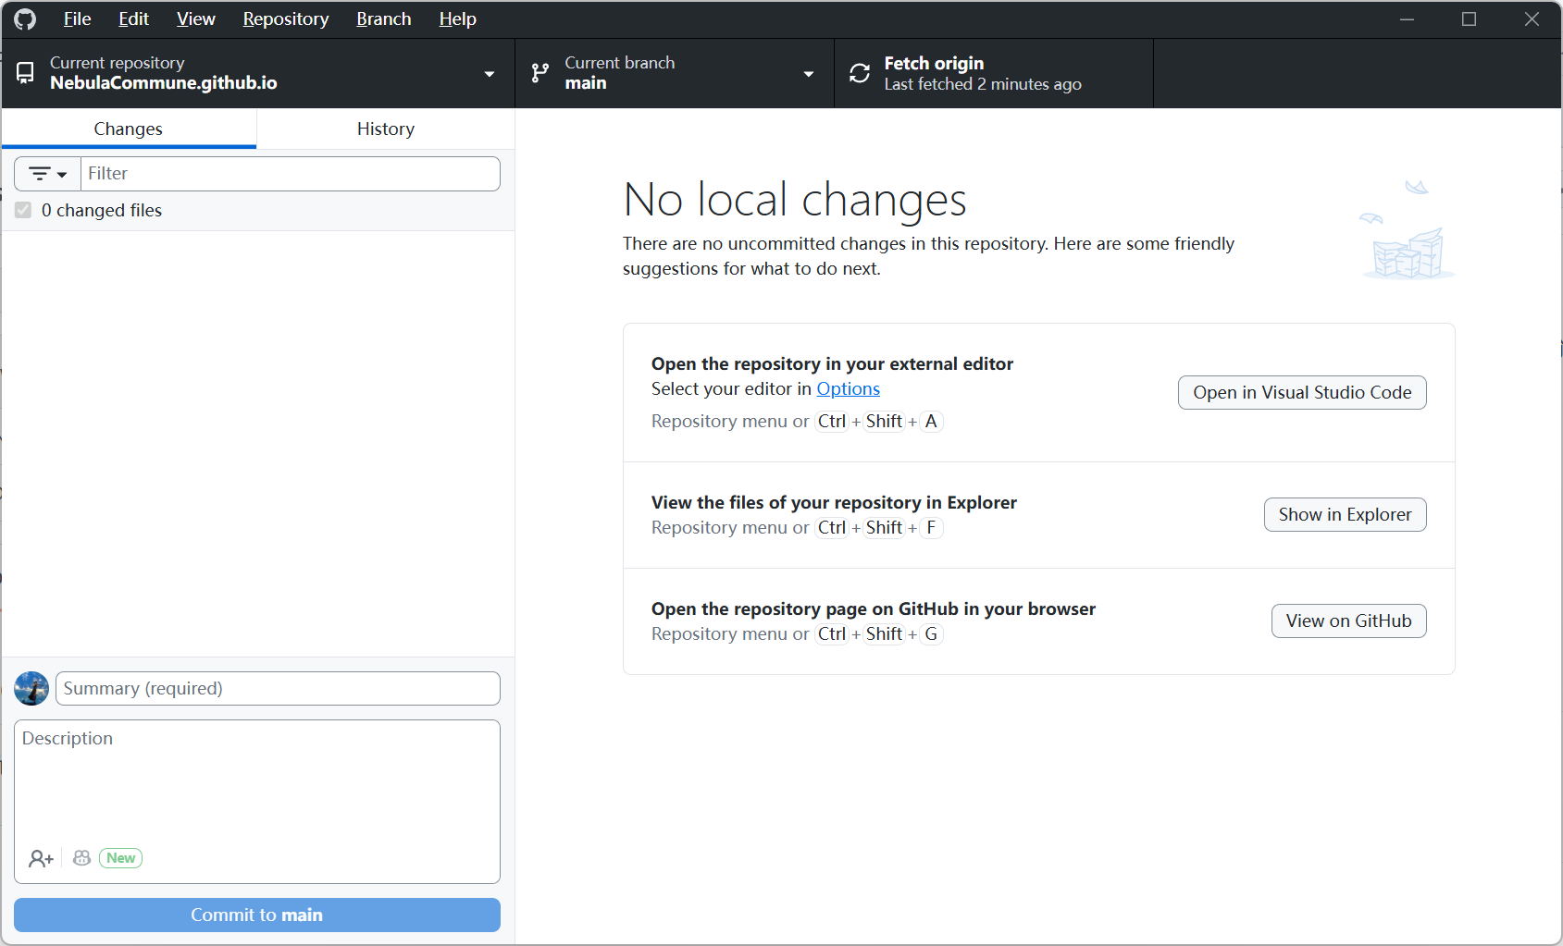1563x946 pixels.
Task: Click the user avatar beside the Summary field
Action: pos(31,688)
